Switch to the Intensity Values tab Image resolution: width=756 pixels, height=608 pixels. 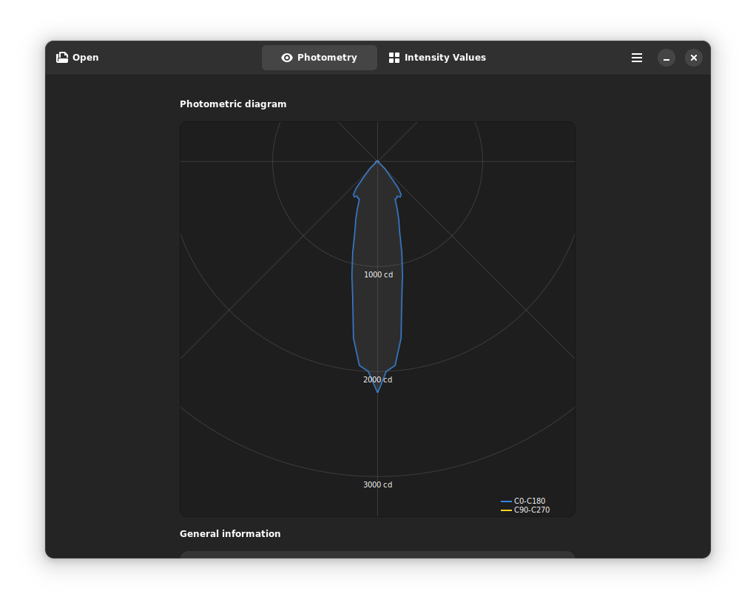(437, 57)
